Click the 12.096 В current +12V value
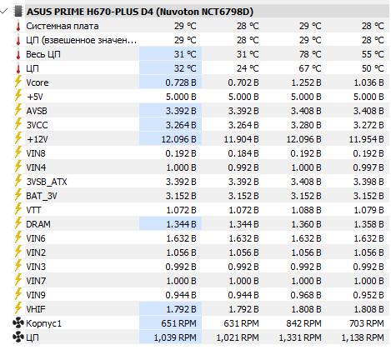This screenshot has width=391, height=350. (178, 139)
